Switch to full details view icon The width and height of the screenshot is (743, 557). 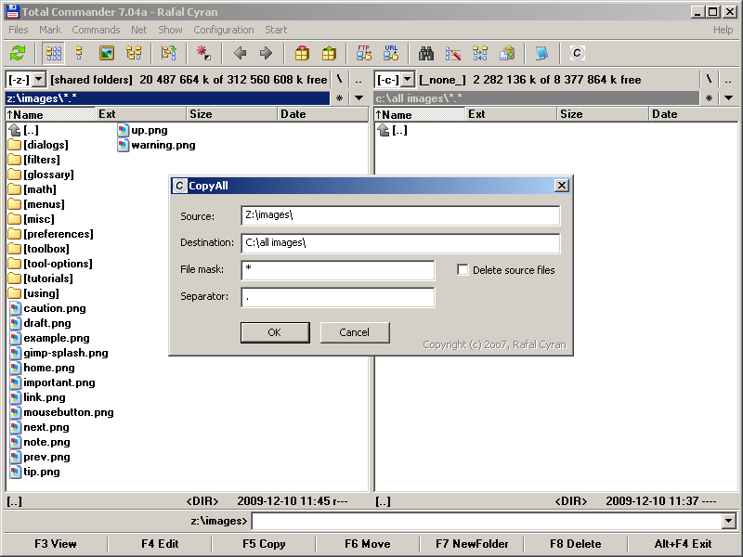coord(80,53)
